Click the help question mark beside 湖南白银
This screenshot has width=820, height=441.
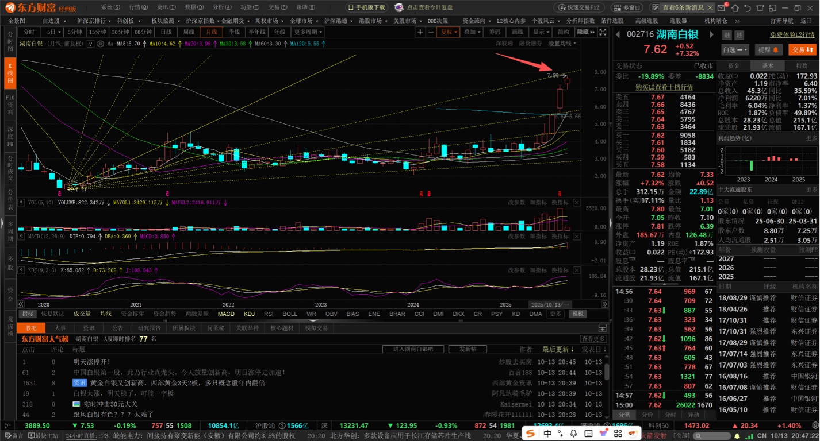click(89, 44)
